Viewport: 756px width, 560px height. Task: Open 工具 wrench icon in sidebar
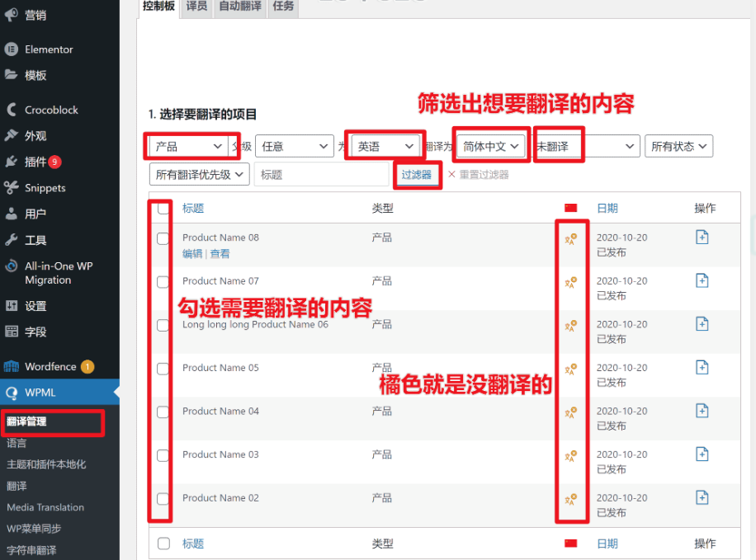pyautogui.click(x=11, y=239)
